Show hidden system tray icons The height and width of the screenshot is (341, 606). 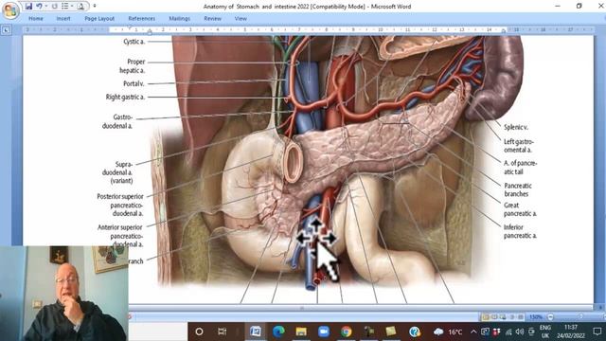(473, 332)
